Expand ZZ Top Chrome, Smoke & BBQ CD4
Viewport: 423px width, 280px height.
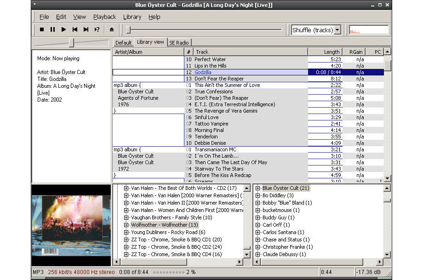click(x=126, y=254)
